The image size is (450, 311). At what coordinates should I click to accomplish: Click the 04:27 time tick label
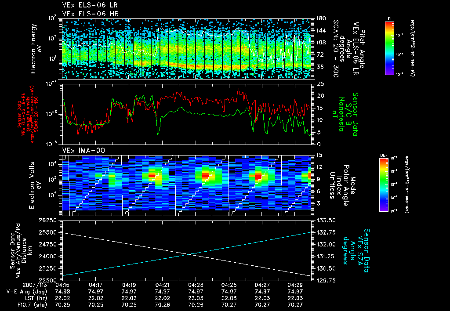click(x=262, y=286)
